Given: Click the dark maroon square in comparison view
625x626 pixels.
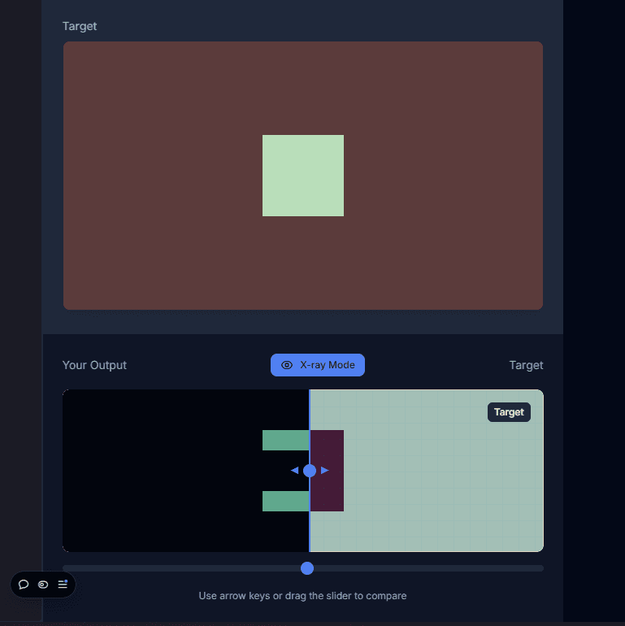Looking at the screenshot, I should point(327,471).
